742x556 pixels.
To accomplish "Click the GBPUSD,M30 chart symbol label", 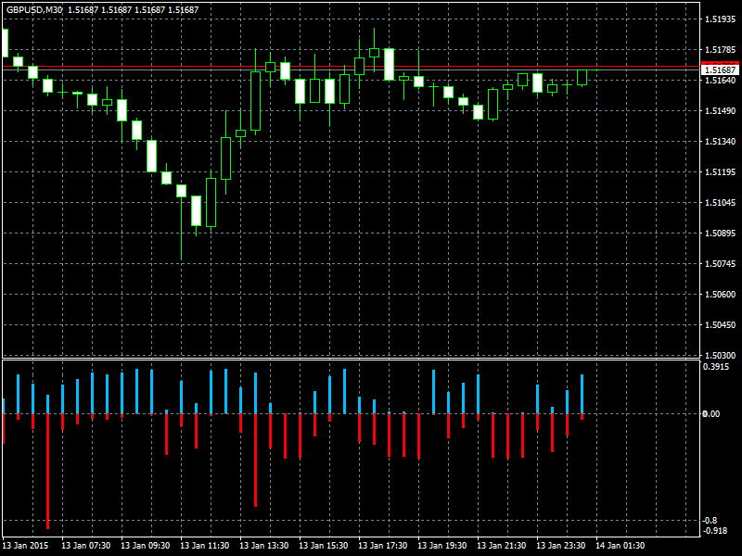I will pos(33,9).
